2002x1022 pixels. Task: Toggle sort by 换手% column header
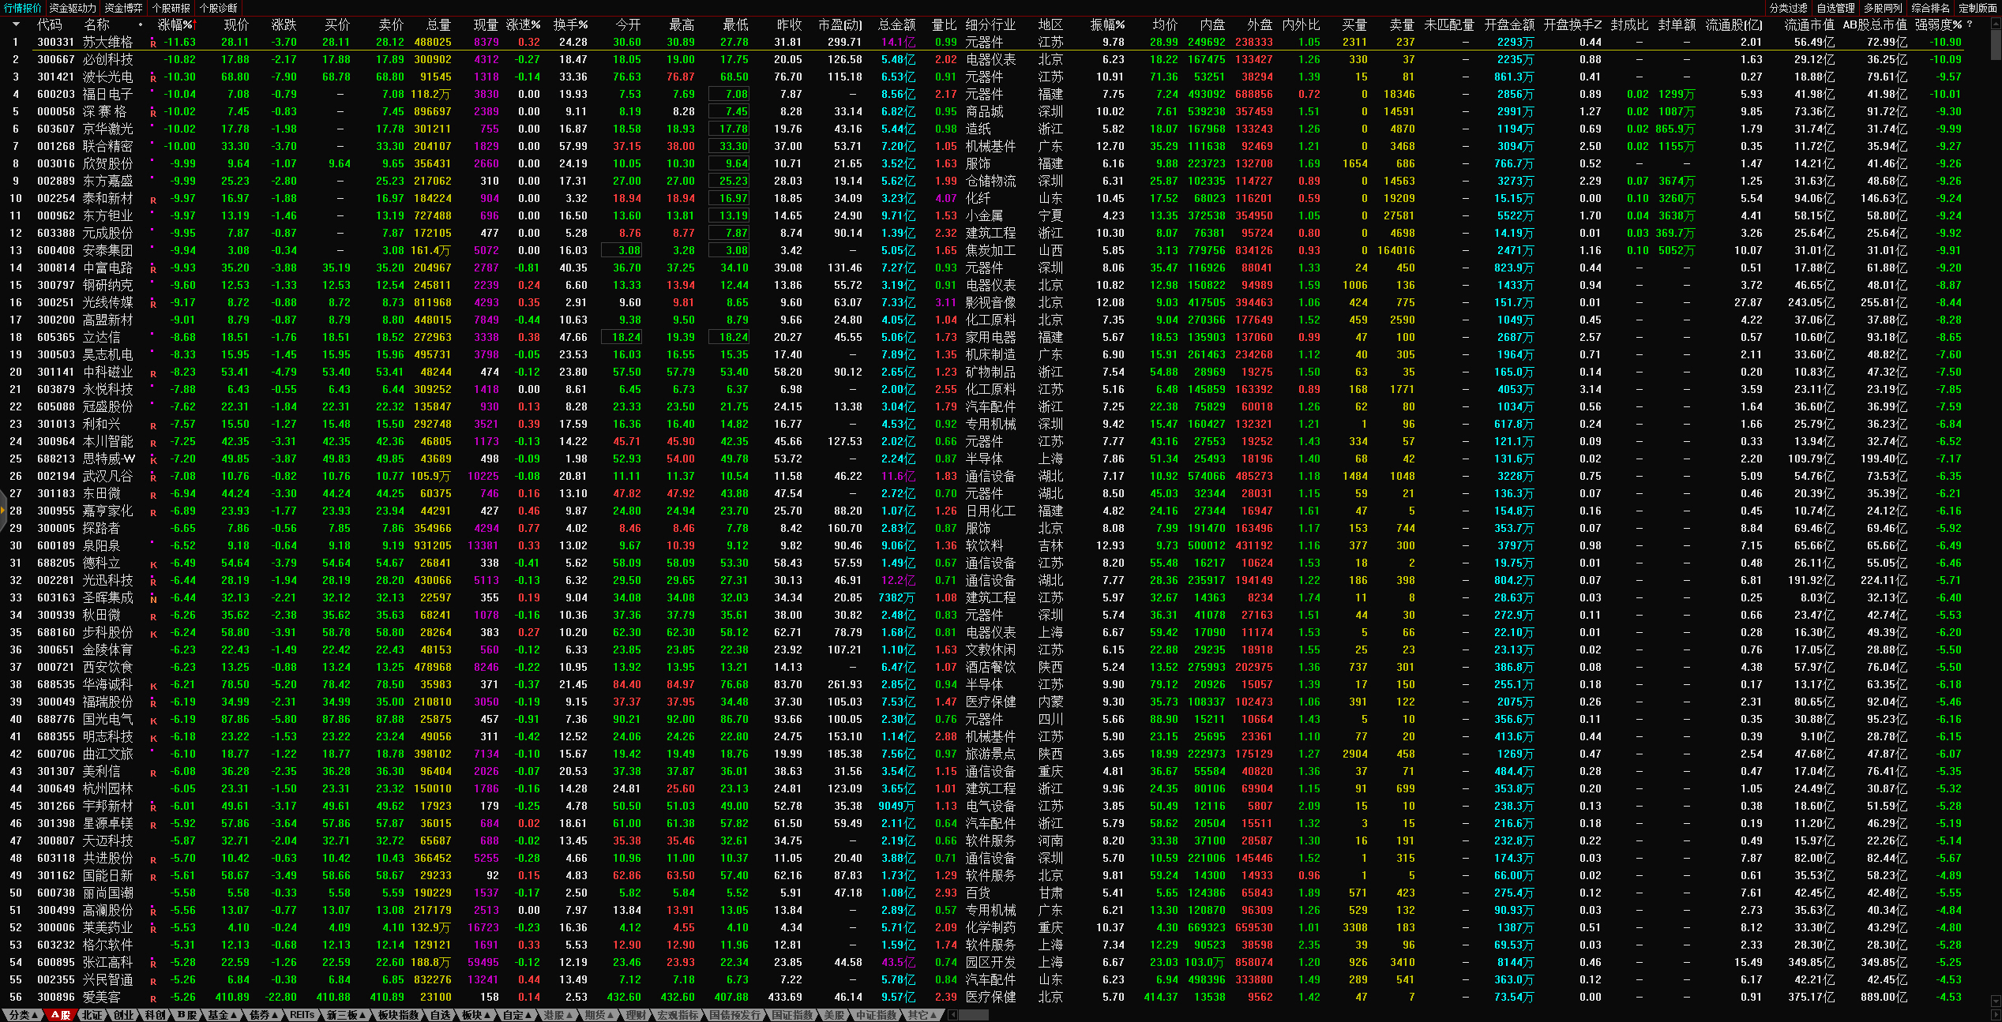pos(570,24)
